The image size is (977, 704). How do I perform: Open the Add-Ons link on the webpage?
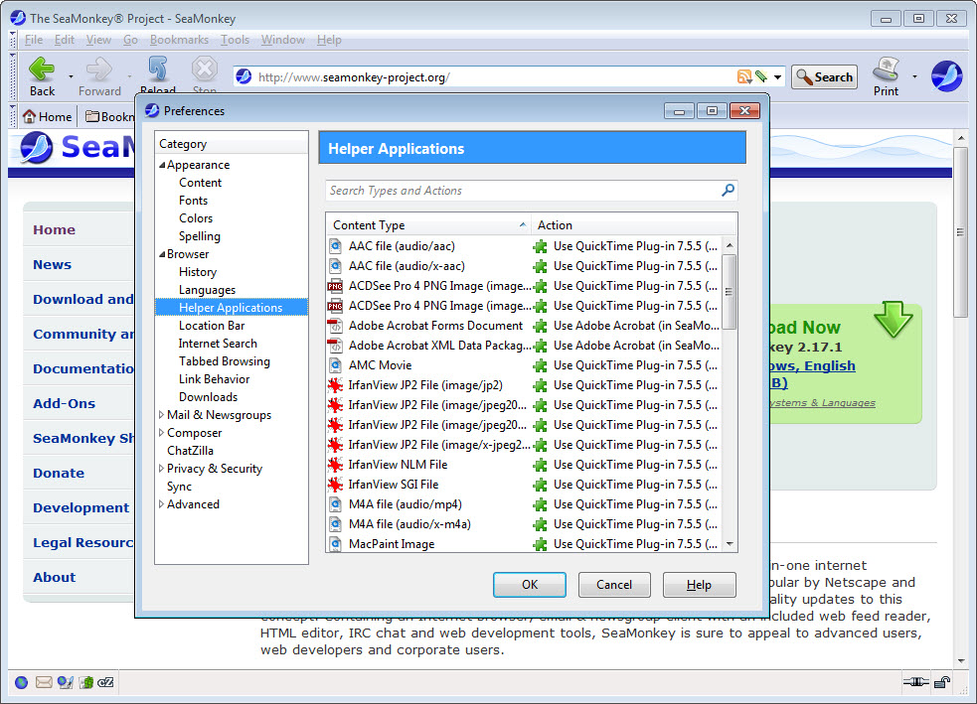[x=65, y=403]
